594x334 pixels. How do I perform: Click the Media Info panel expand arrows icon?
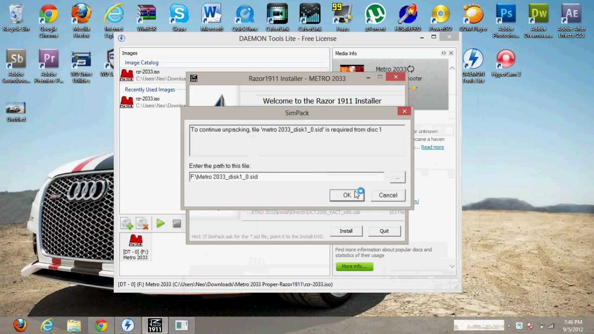[x=444, y=53]
